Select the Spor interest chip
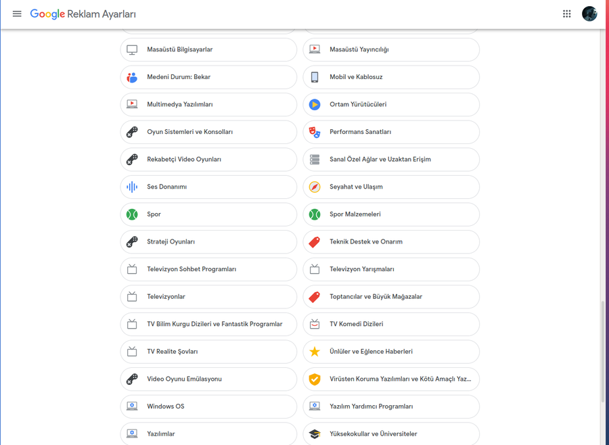Image resolution: width=609 pixels, height=445 pixels. pyautogui.click(x=208, y=214)
